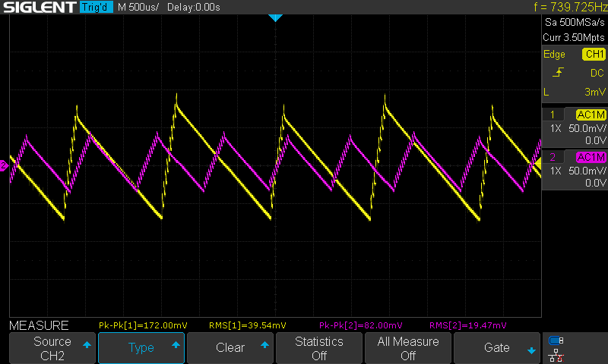Click the yellow AC1M badge for channel 1

pos(591,115)
